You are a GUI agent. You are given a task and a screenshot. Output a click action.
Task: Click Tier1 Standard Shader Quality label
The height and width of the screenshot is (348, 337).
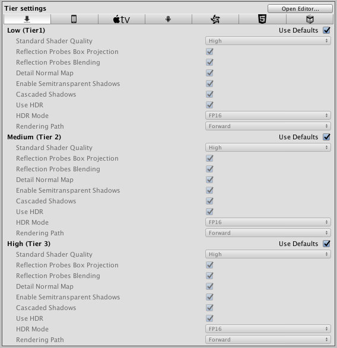point(54,41)
